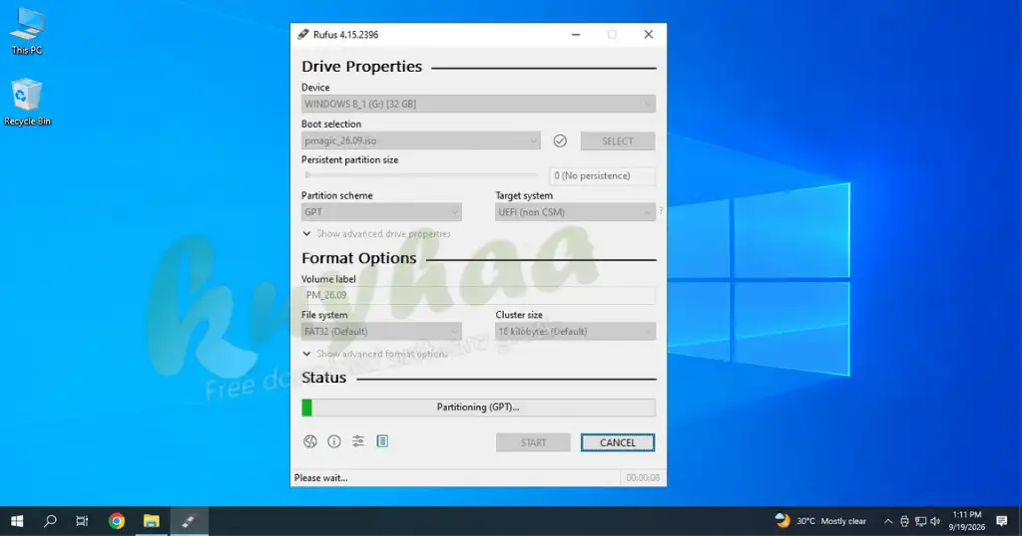Click the Target system help question mark
The width and height of the screenshot is (1022, 536).
pyautogui.click(x=661, y=211)
